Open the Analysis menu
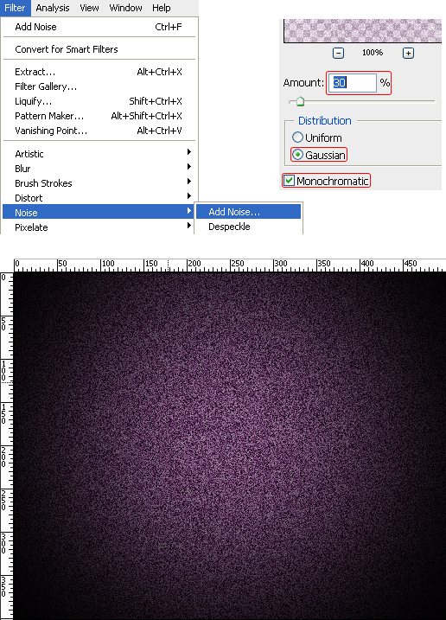The height and width of the screenshot is (620, 446). click(53, 8)
